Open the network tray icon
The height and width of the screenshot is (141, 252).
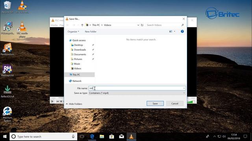point(219,137)
